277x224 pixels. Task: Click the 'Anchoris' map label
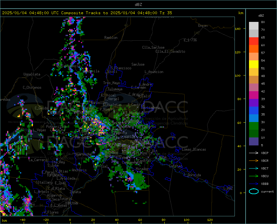[x=79, y=170]
